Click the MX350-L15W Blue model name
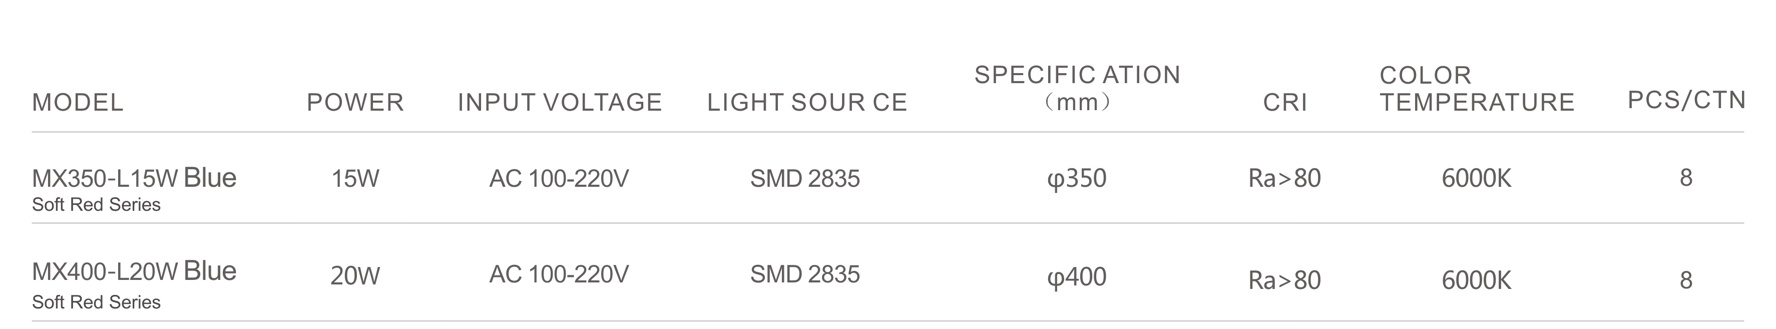This screenshot has width=1776, height=329. [135, 178]
